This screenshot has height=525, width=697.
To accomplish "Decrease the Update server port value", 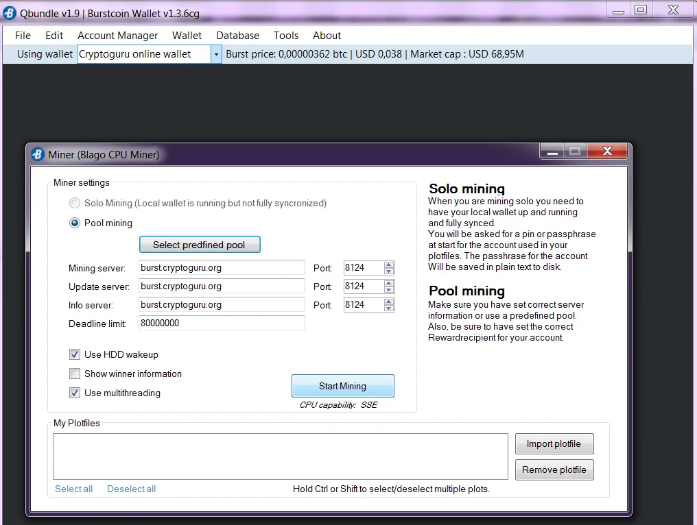I will (x=389, y=290).
